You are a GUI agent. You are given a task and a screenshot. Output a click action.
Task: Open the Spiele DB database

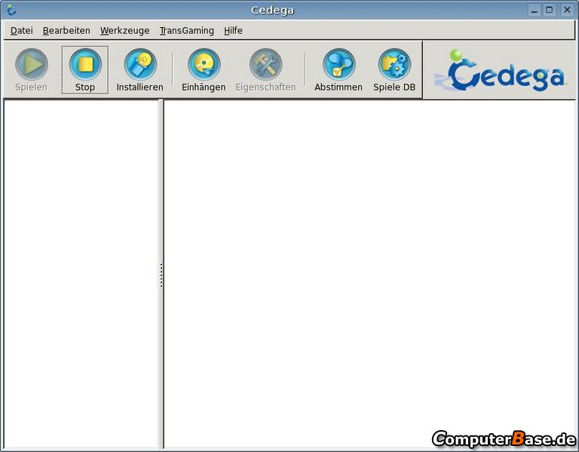coord(394,70)
